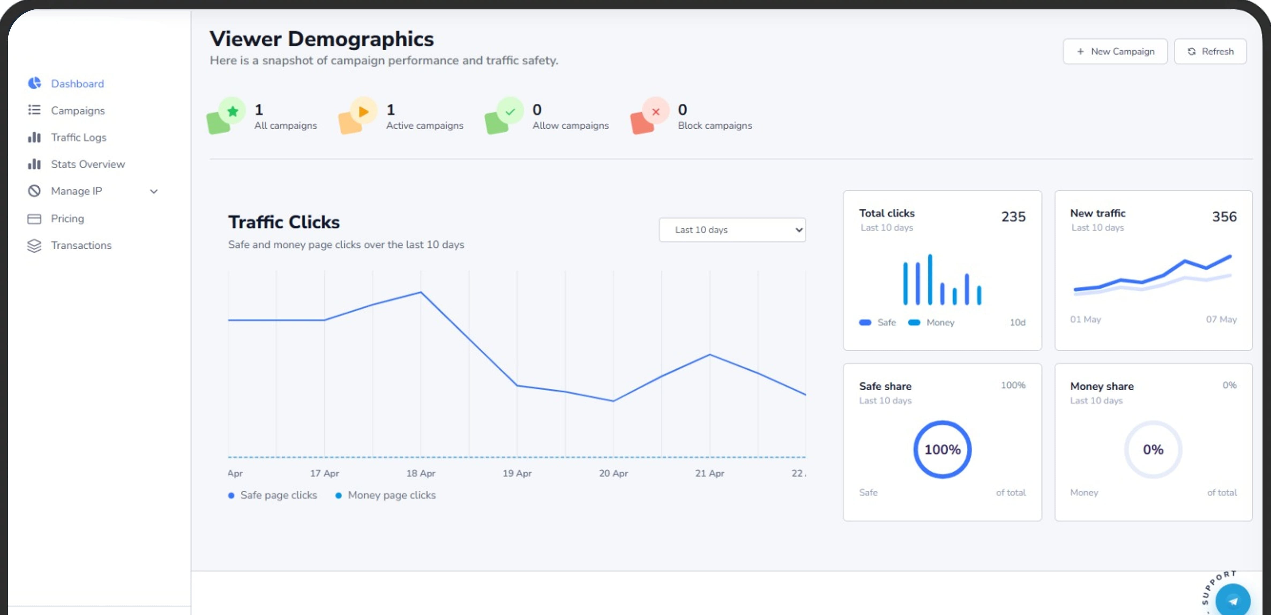Go to the Campaigns page
The height and width of the screenshot is (615, 1271).
coord(78,111)
